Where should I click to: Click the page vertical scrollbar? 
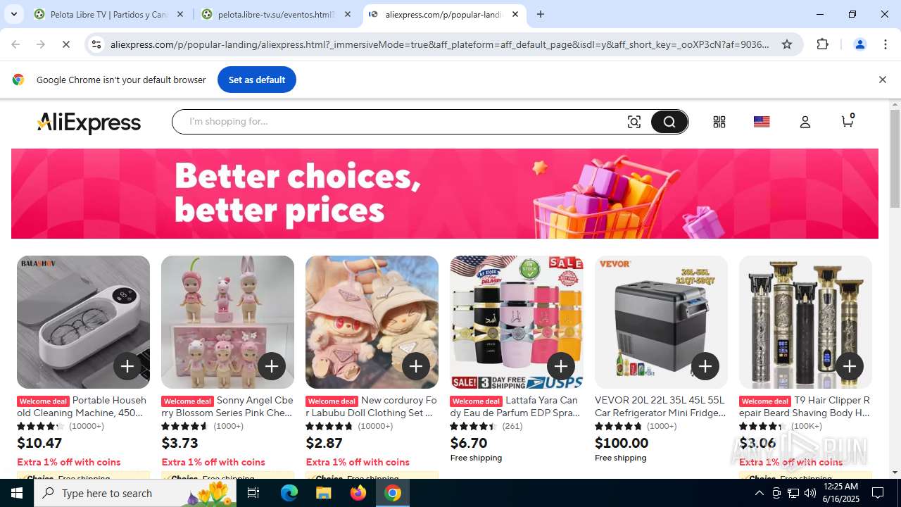[x=895, y=289]
